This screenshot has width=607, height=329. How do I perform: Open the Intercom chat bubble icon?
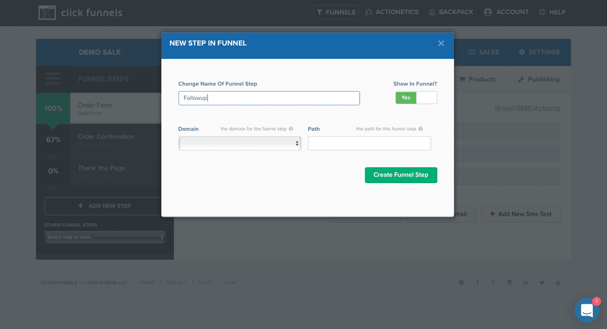pos(587,310)
